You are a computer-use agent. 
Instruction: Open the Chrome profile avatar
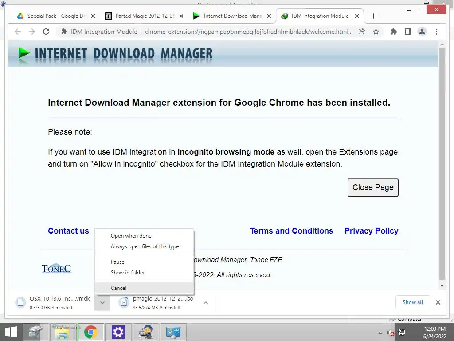pos(422,32)
